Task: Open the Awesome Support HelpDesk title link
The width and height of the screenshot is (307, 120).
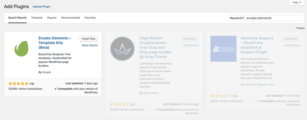Action: (x=257, y=45)
